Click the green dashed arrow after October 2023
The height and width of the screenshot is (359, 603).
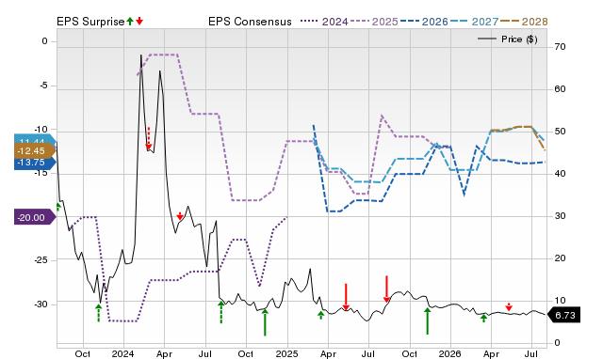click(98, 313)
